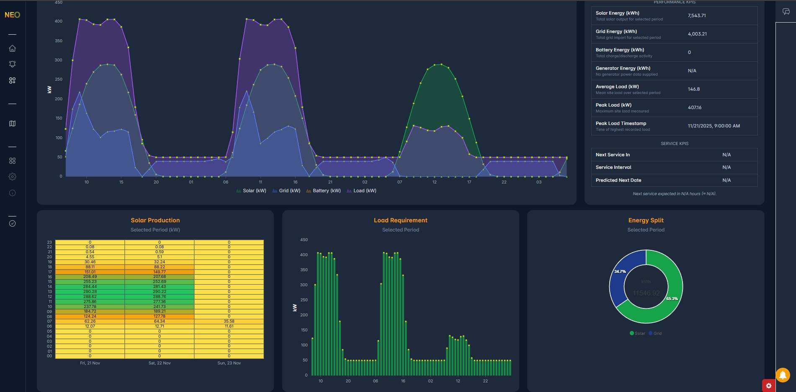
Task: Click the add-new (grid plus) sidebar icon
Action: click(12, 81)
